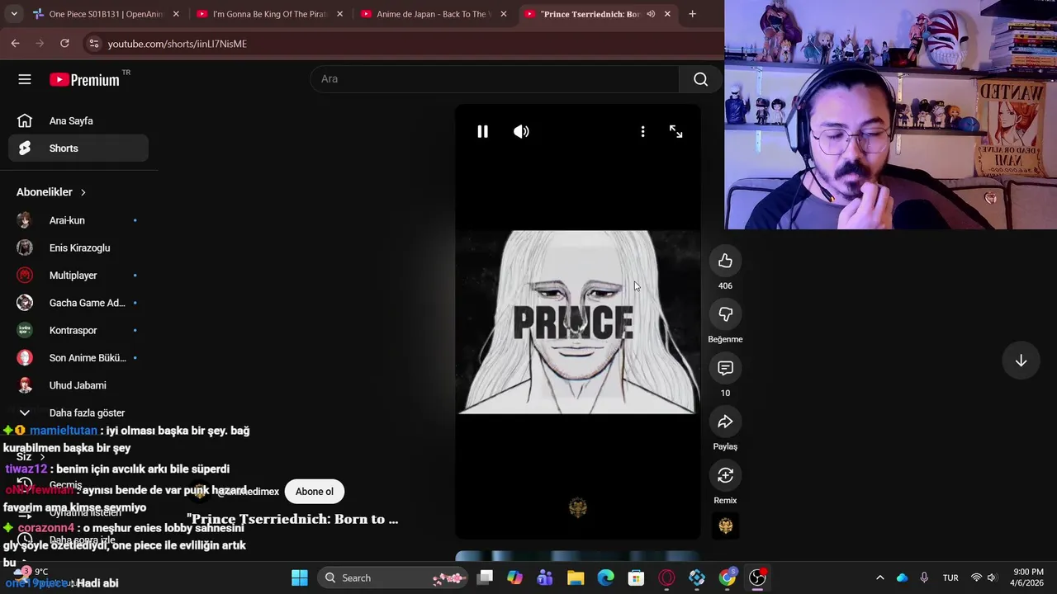Open the Arai-kun subscription channel
The image size is (1057, 594).
point(78,220)
